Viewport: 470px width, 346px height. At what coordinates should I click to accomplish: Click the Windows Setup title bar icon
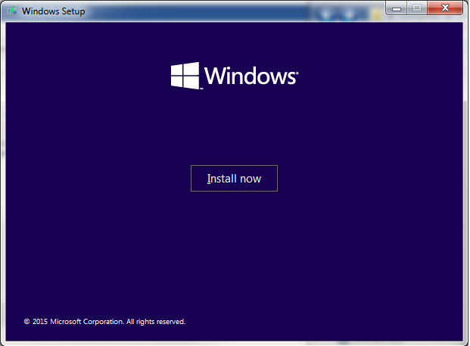tap(12, 11)
